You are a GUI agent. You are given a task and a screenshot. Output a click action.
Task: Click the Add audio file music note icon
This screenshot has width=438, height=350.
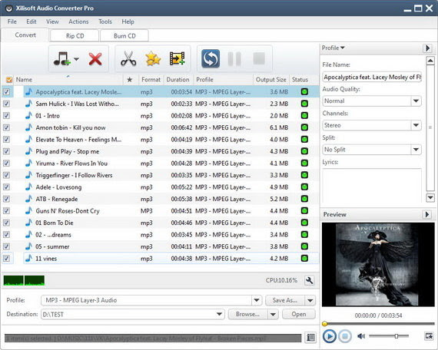[x=61, y=59]
